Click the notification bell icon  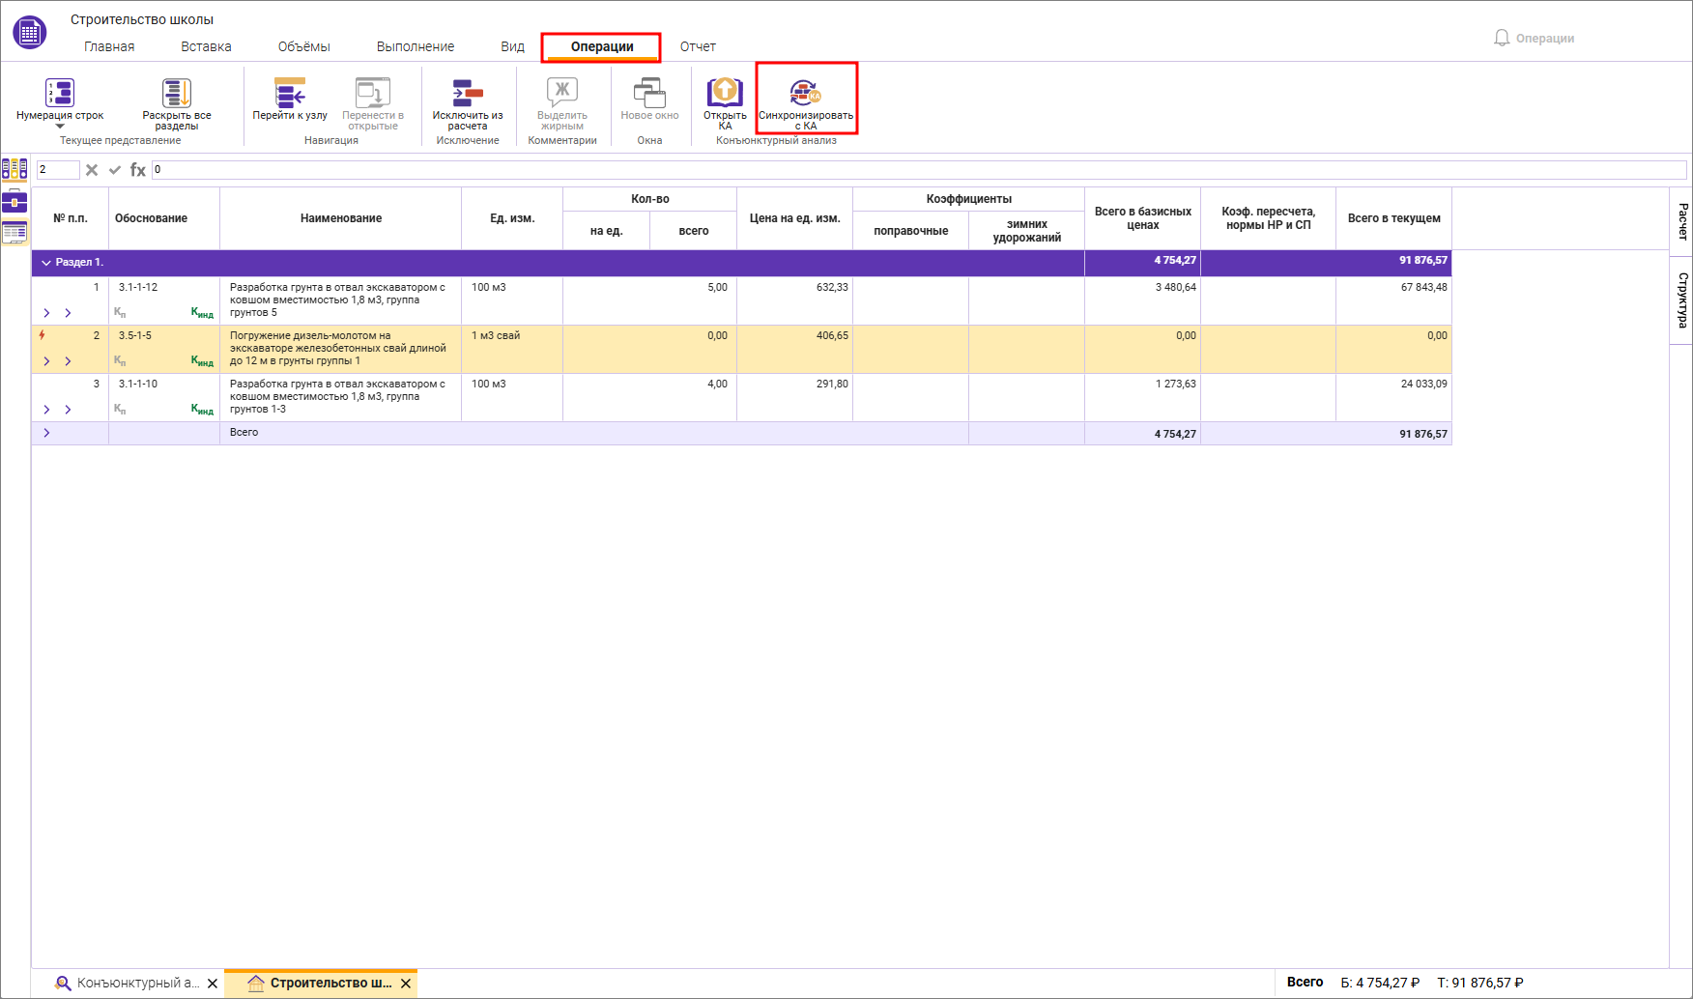coord(1502,38)
